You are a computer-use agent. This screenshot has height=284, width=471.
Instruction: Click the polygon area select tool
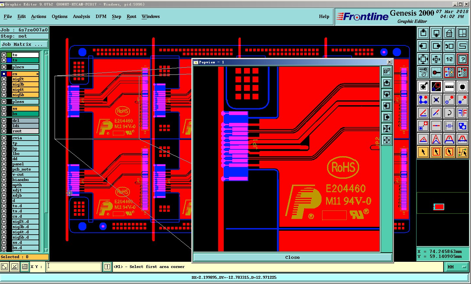pyautogui.click(x=449, y=152)
